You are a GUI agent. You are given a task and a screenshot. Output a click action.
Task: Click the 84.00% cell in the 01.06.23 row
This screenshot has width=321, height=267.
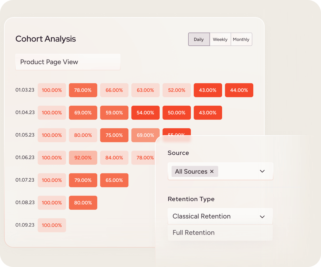click(x=114, y=158)
